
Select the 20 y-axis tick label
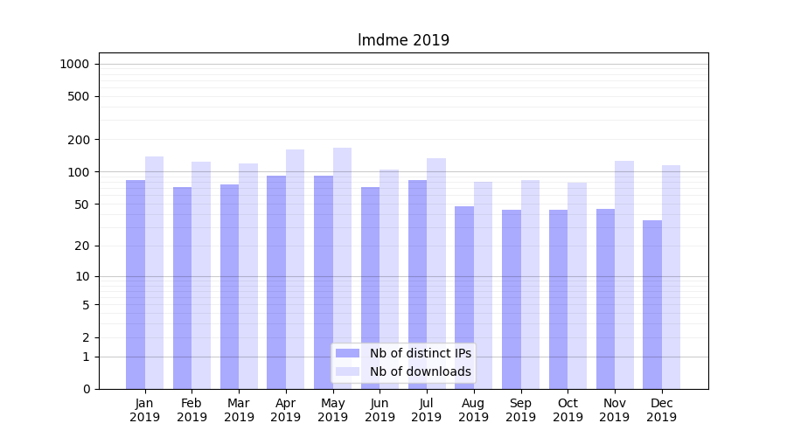click(x=81, y=246)
